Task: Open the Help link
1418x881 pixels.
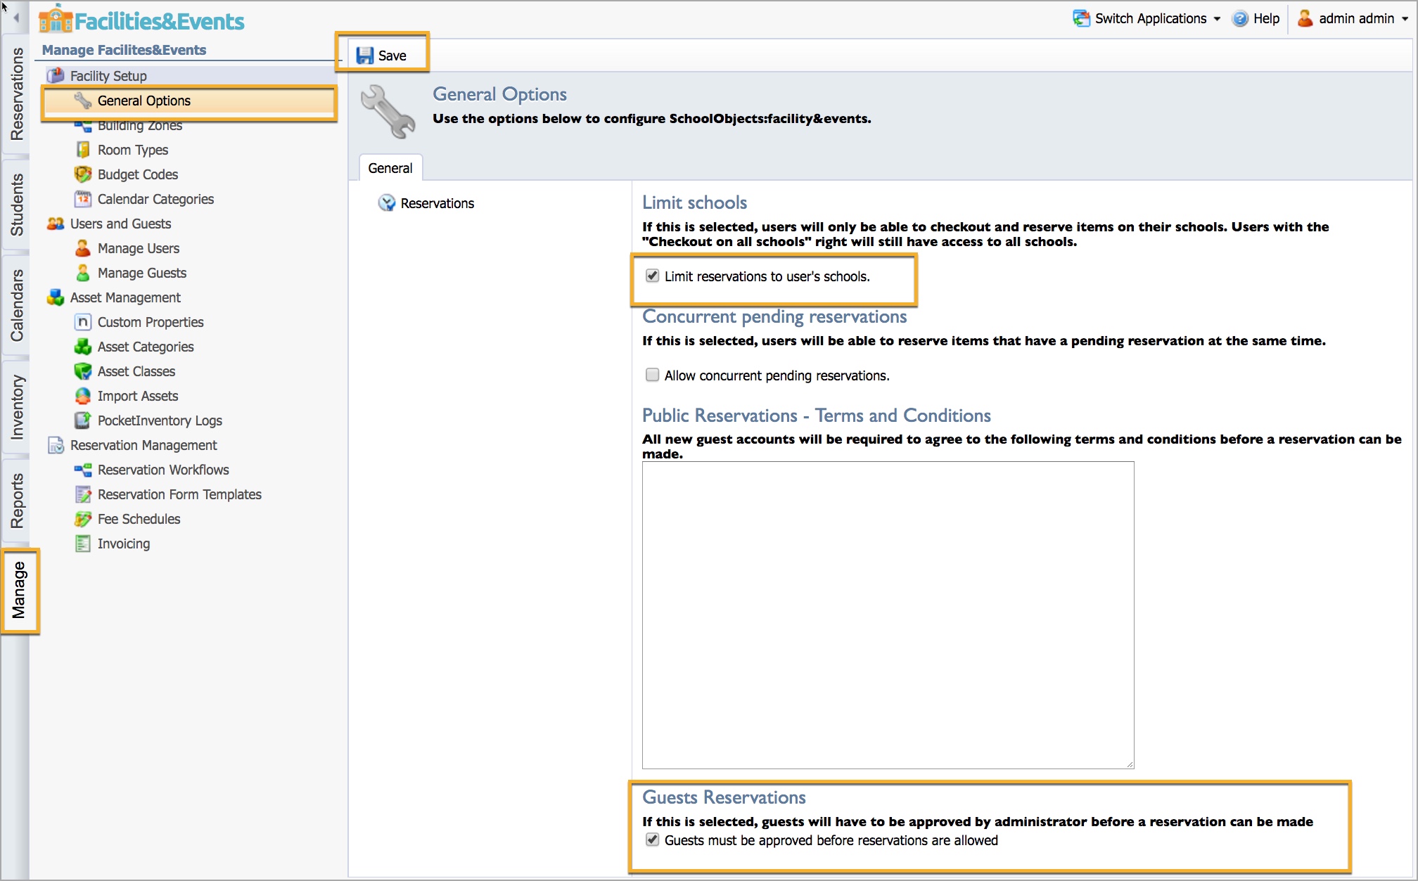Action: click(1266, 19)
